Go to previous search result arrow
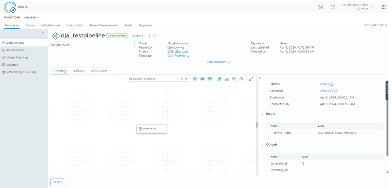392x188 pixels. (x=182, y=79)
